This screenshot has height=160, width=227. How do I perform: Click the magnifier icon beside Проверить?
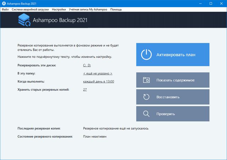pyautogui.click(x=146, y=114)
